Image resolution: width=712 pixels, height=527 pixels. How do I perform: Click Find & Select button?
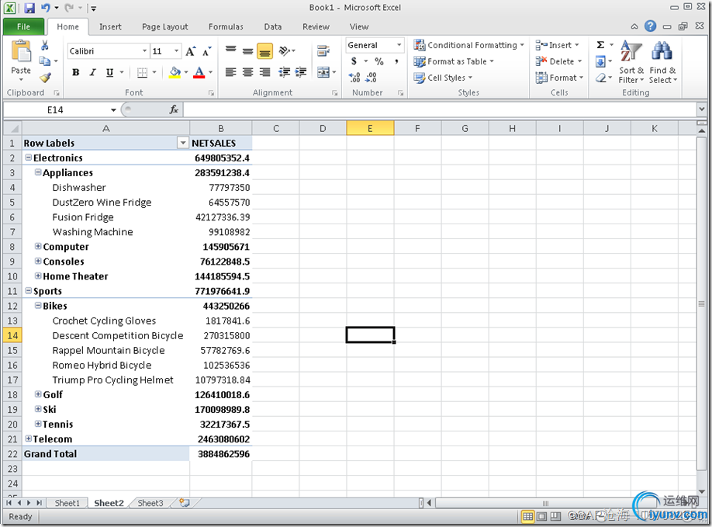point(663,62)
